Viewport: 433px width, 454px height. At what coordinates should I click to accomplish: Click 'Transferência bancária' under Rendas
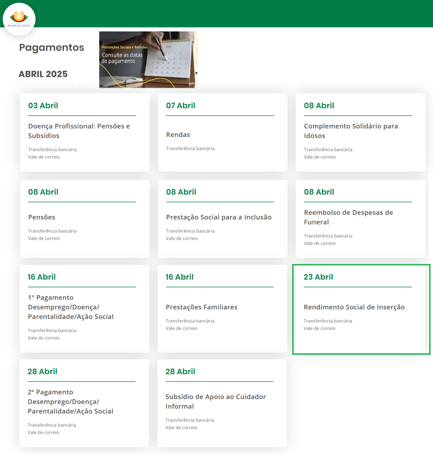tap(190, 149)
